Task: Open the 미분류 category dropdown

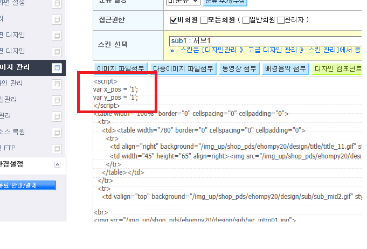Action: click(183, 2)
